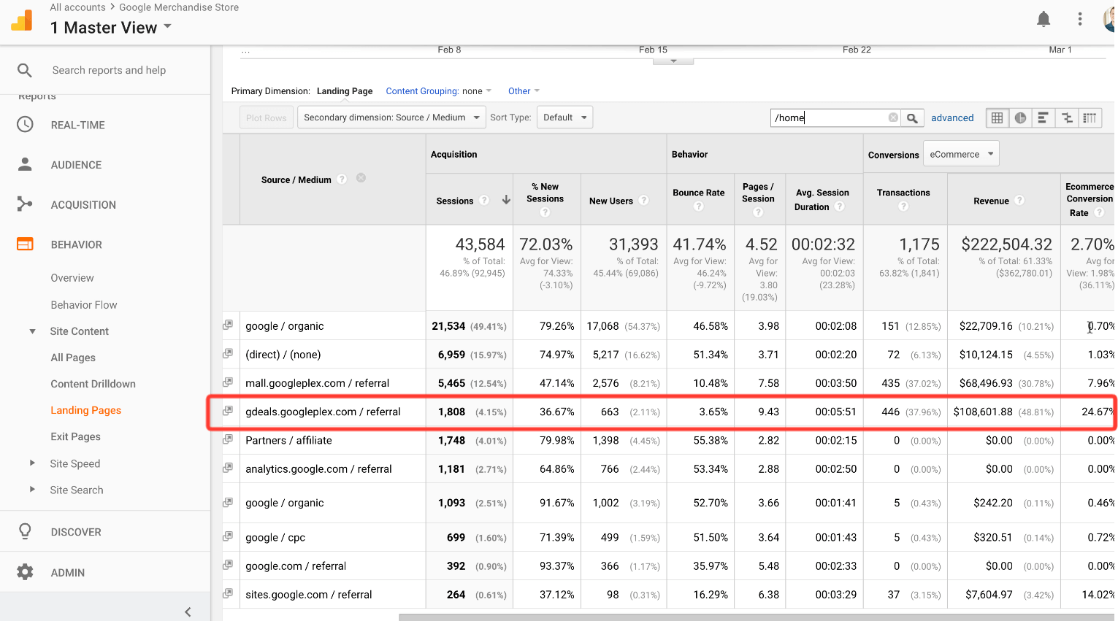
Task: Switch to the pie chart percentage view
Action: tap(1020, 117)
